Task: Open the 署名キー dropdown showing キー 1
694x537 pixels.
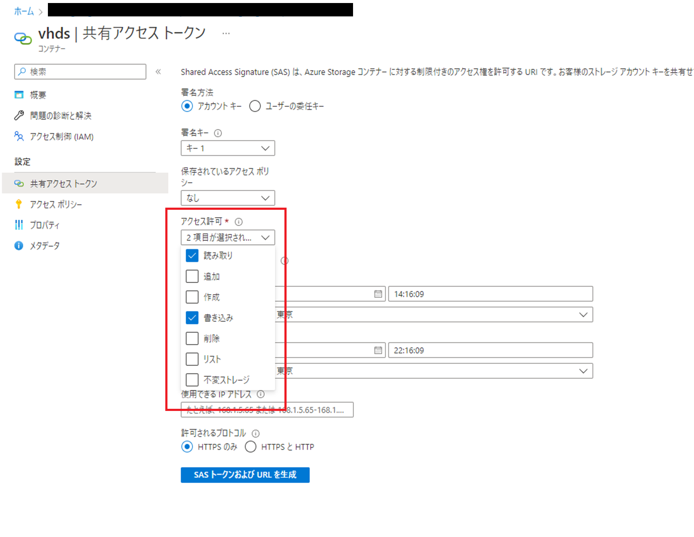Action: (228, 148)
